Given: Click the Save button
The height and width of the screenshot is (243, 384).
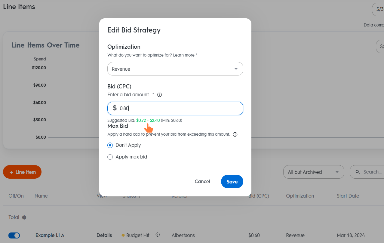Looking at the screenshot, I should (x=232, y=182).
